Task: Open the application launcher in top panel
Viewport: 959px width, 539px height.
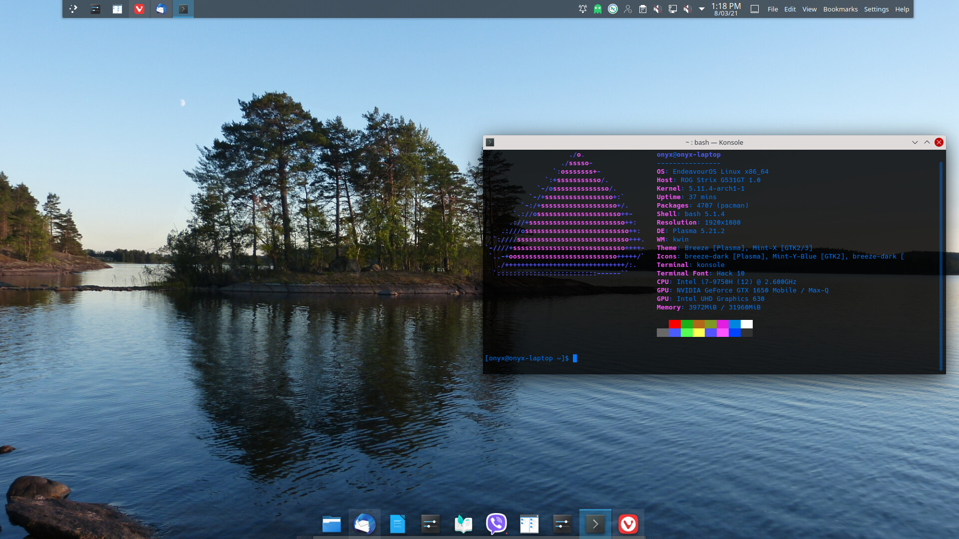Action: coord(73,9)
